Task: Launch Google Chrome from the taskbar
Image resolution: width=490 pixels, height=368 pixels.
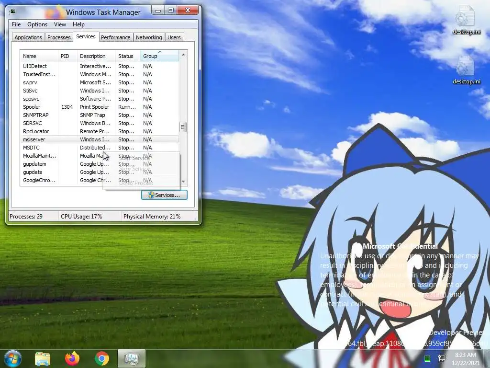Action: 102,358
